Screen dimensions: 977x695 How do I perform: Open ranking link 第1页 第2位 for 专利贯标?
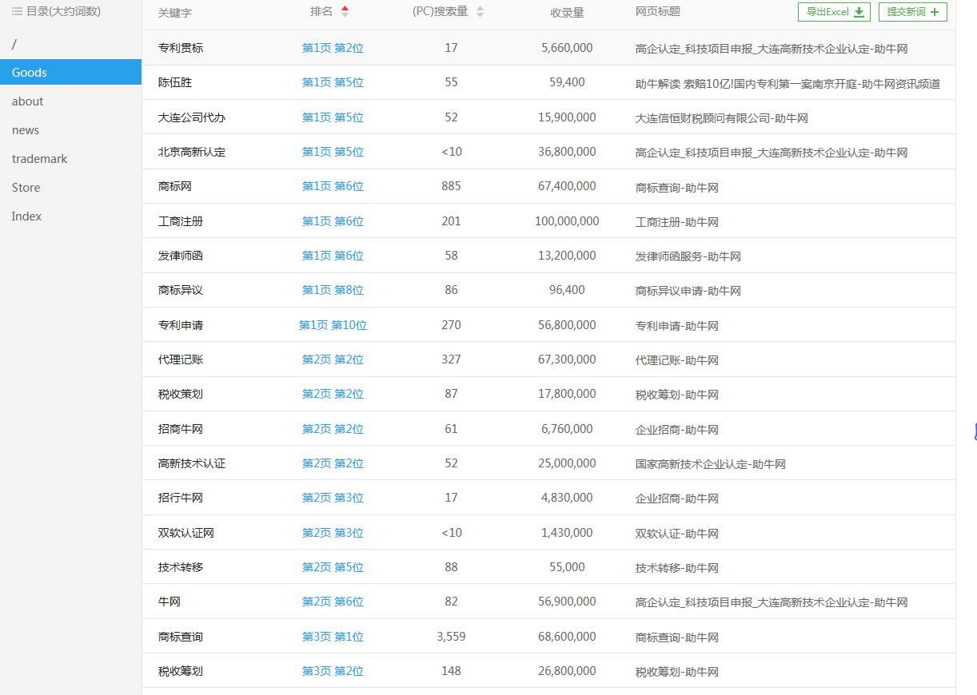[x=333, y=48]
